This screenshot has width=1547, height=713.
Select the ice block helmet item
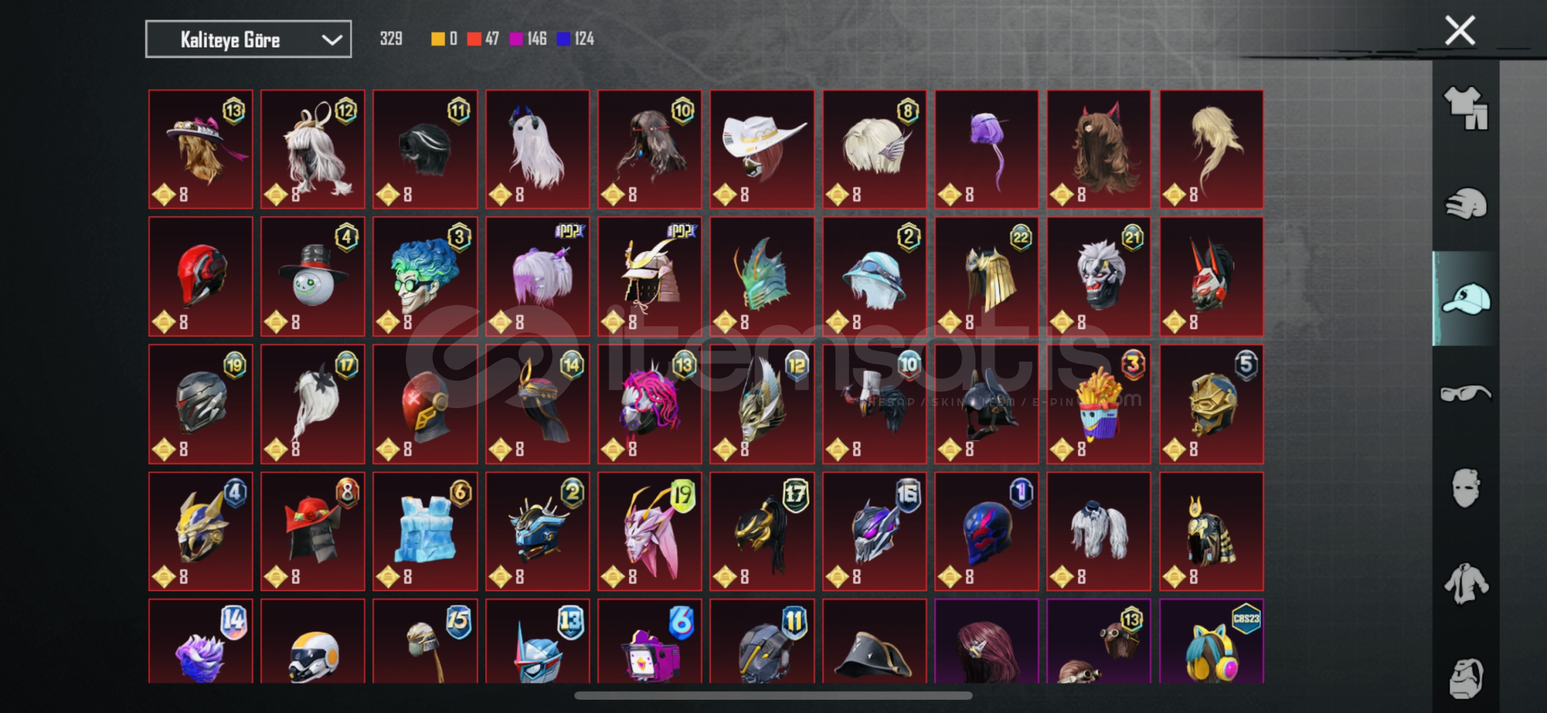[425, 531]
